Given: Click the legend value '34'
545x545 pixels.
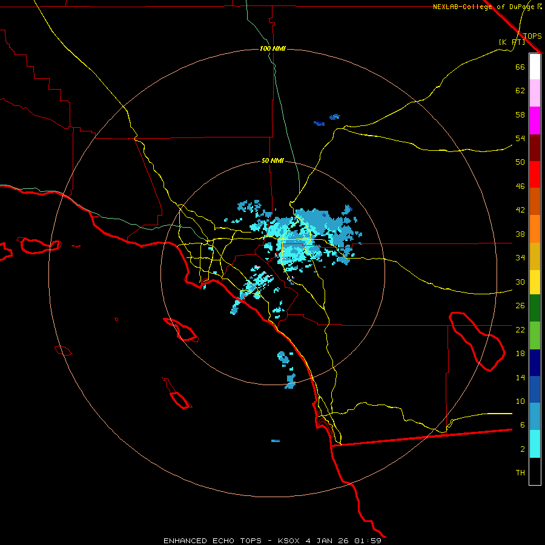Looking at the screenshot, I should tap(520, 257).
